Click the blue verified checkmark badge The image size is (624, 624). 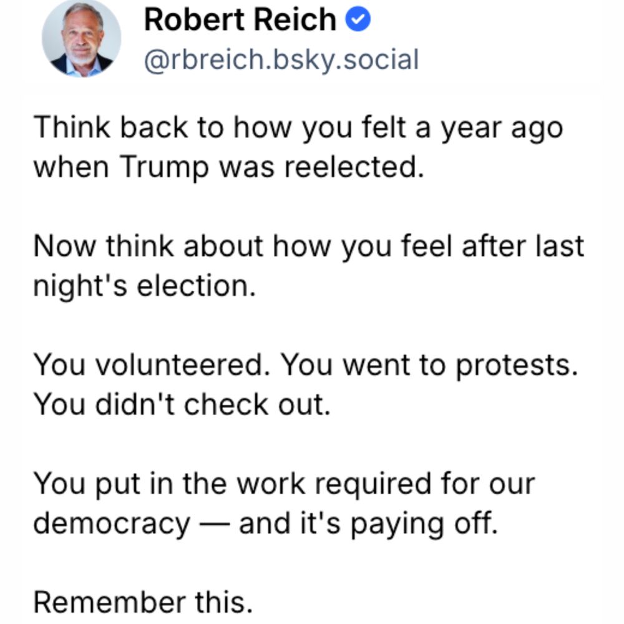(358, 19)
